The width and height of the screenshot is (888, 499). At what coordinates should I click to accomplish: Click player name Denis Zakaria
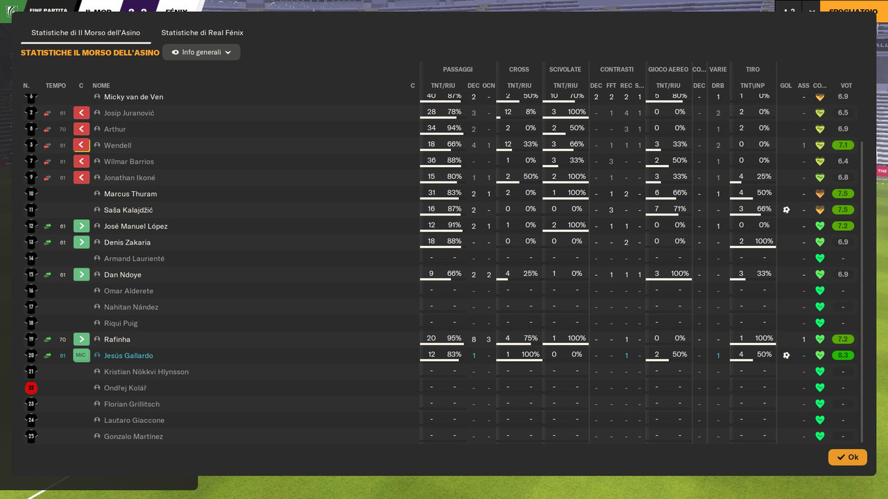coord(127,243)
